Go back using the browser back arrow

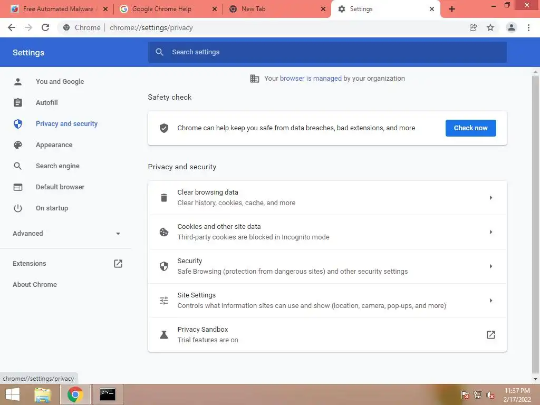(x=12, y=27)
